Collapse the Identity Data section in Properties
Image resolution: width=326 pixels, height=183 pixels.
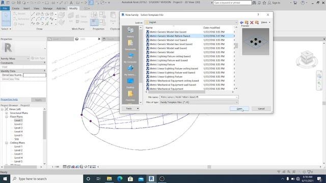pos(44,71)
